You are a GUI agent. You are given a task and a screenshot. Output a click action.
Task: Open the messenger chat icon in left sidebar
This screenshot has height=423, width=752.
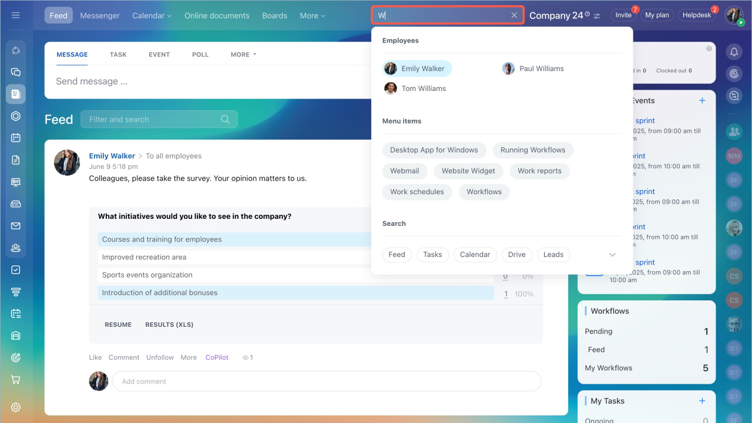16,72
